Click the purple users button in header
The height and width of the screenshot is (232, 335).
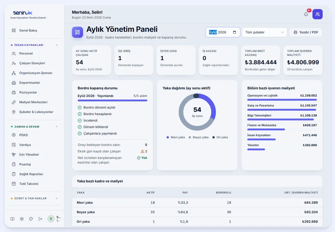318,14
